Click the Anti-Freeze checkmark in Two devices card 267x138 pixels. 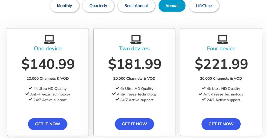(x=114, y=94)
